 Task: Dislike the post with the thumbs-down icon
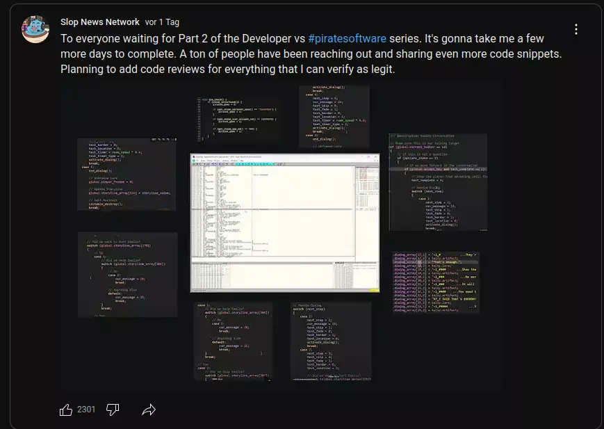click(x=113, y=410)
